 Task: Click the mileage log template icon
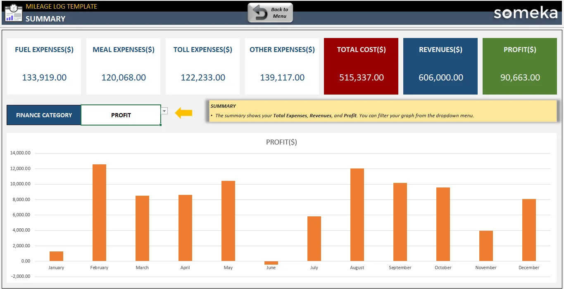pyautogui.click(x=13, y=12)
